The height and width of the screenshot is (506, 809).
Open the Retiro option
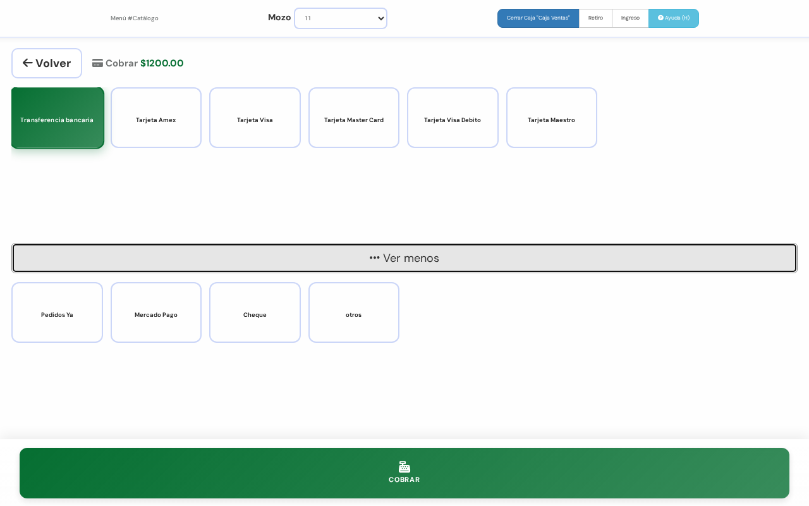[x=595, y=18]
